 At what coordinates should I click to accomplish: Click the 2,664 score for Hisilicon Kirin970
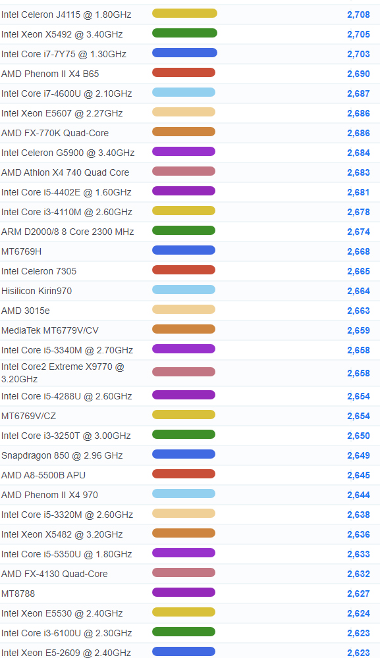point(358,291)
